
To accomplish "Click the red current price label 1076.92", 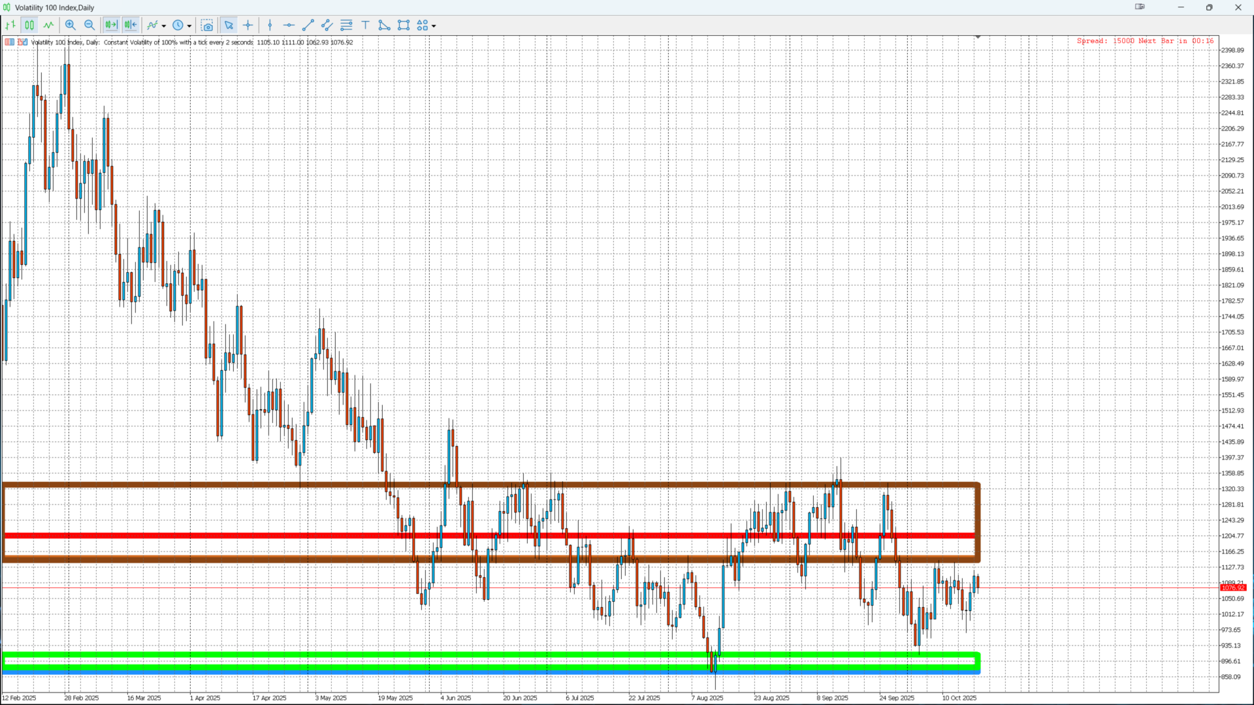I will pyautogui.click(x=1232, y=587).
